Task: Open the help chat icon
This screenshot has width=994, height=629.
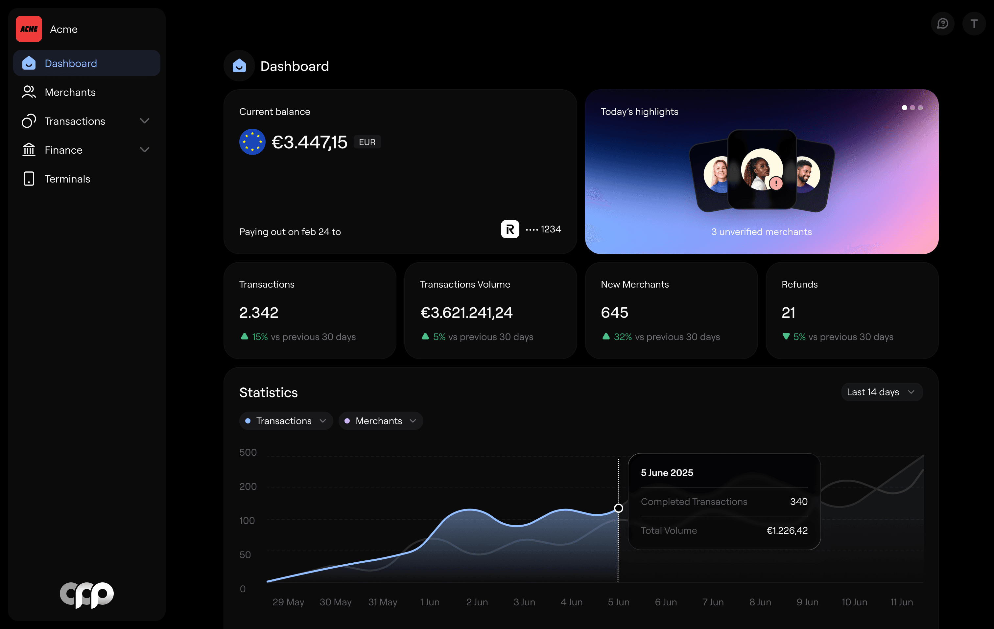Action: pyautogui.click(x=942, y=24)
